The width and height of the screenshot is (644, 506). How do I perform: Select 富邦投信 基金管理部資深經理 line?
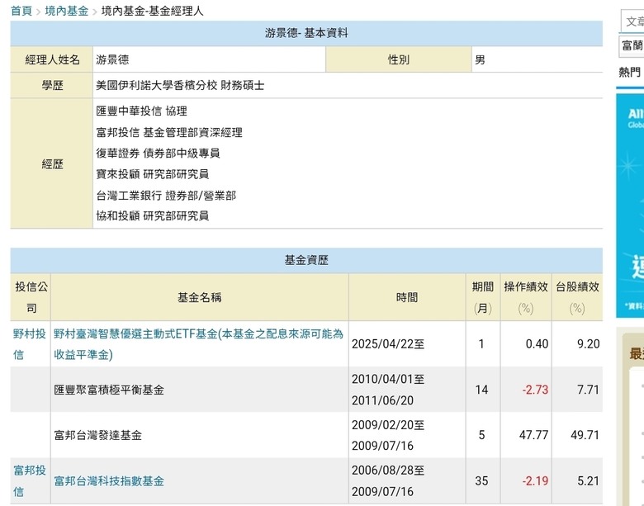[169, 132]
